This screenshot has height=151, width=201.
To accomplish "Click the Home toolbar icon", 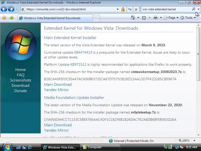I will (x=133, y=18).
